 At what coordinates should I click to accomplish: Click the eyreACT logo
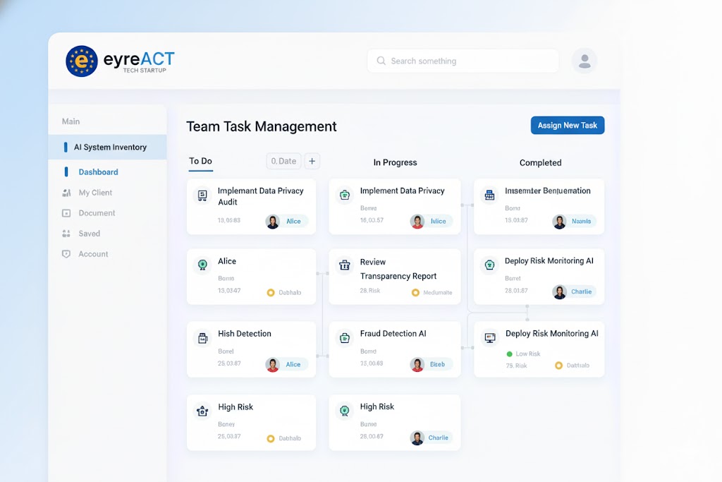tap(120, 61)
